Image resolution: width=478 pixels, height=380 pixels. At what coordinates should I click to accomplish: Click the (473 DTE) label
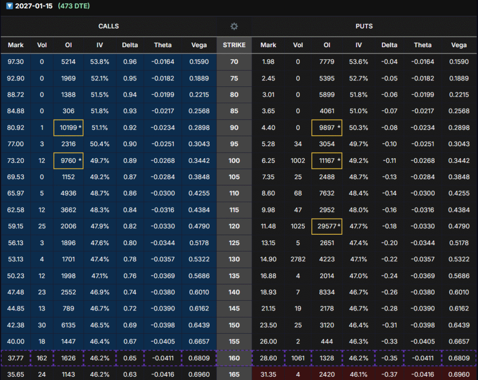(74, 6)
